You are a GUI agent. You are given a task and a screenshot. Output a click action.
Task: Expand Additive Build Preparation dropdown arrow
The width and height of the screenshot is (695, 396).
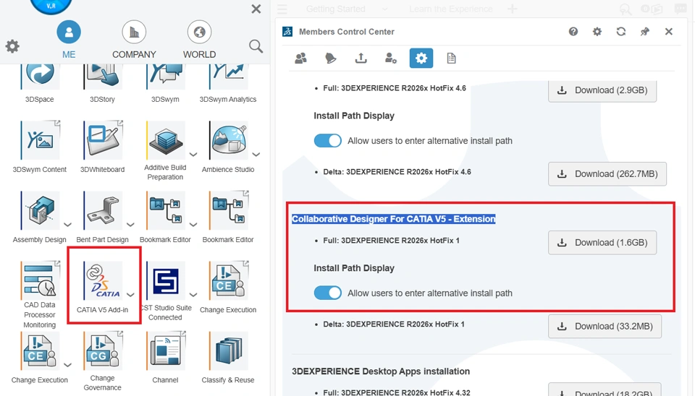point(193,155)
